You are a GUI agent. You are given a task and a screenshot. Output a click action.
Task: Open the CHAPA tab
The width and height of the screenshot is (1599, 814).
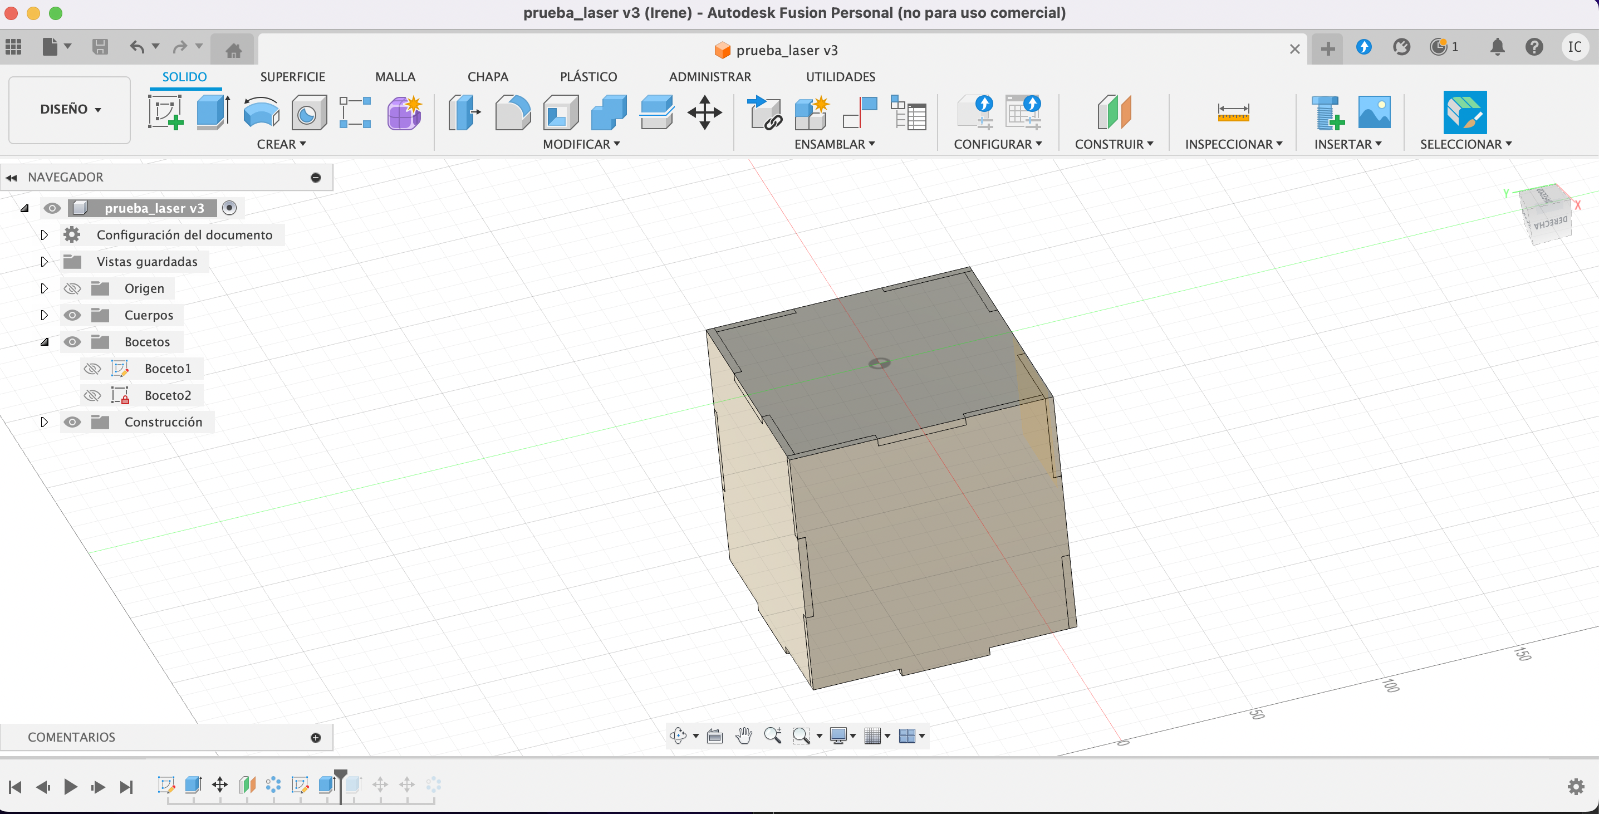[x=487, y=77]
